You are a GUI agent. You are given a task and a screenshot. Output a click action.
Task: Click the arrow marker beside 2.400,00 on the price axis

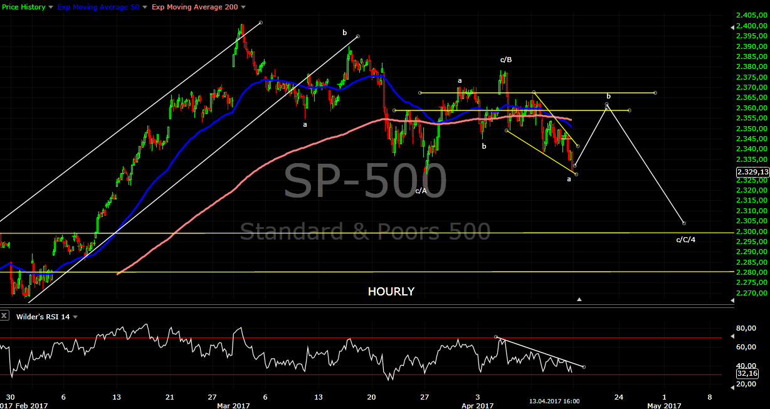[x=732, y=27]
